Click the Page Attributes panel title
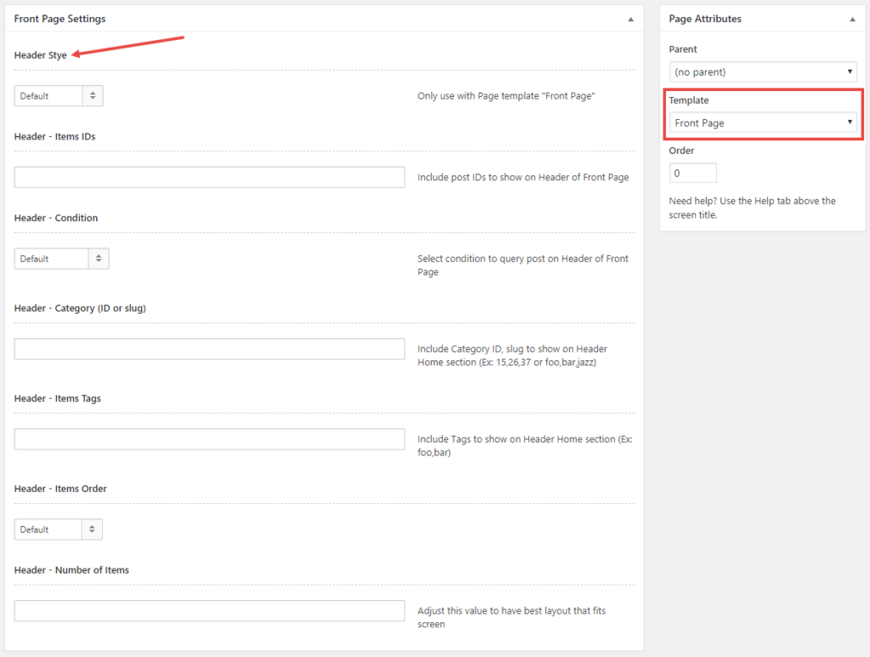This screenshot has height=657, width=870. tap(704, 19)
